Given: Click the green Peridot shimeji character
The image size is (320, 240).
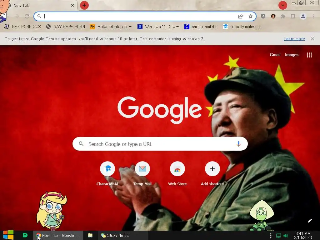Looking at the screenshot, I should [262, 216].
